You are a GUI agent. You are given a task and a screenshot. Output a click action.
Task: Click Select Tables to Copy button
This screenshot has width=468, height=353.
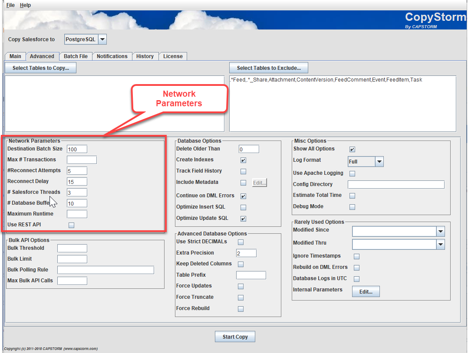coord(41,68)
